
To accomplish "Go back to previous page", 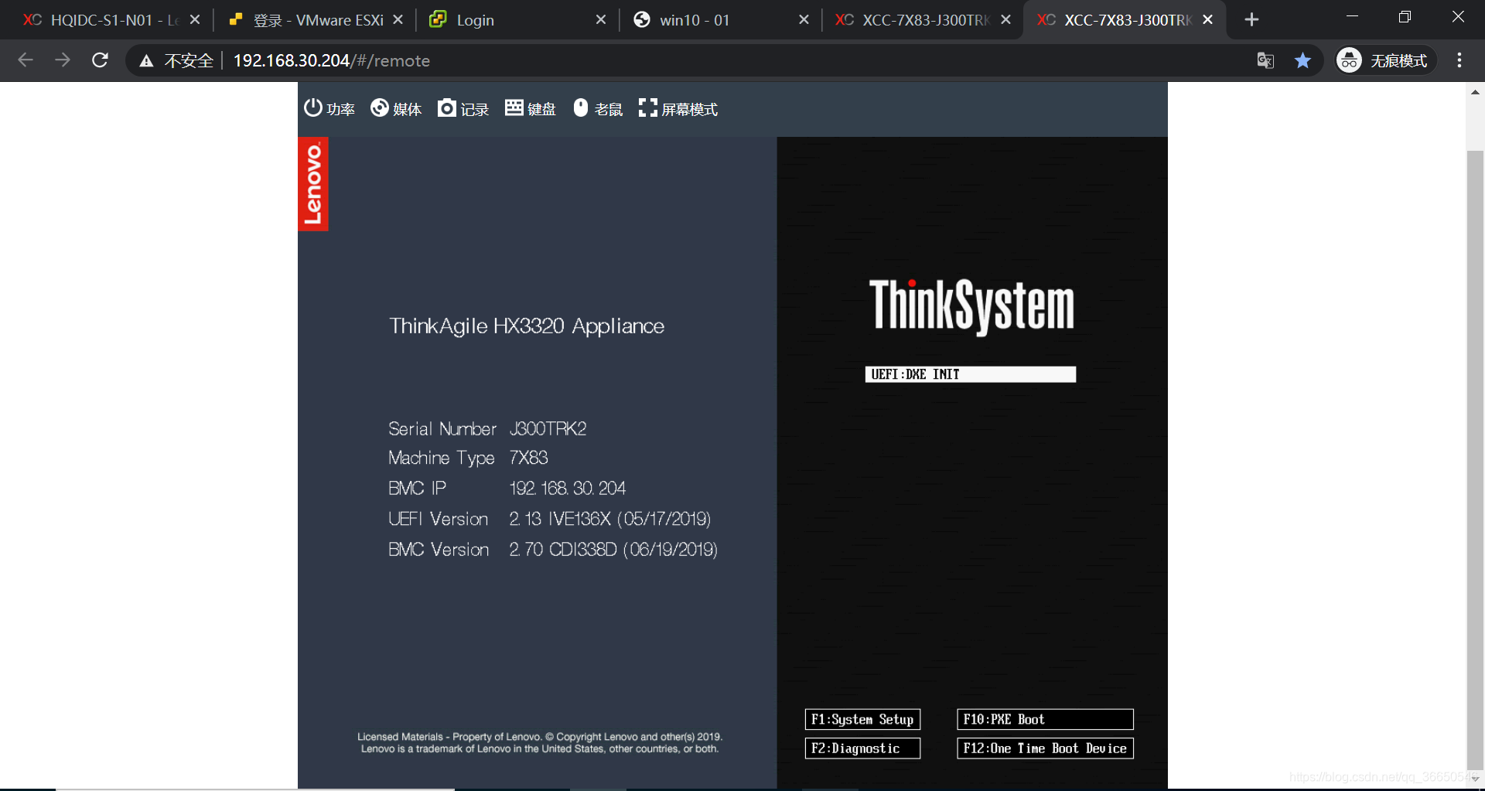I will point(26,60).
